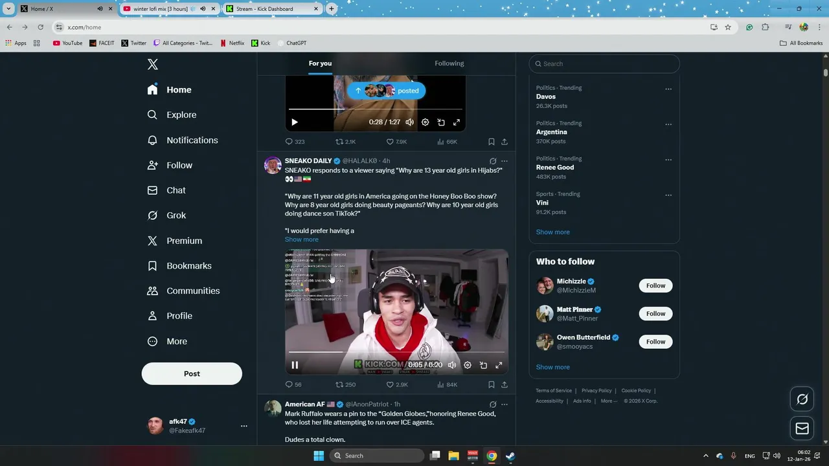
Task: Click the browser address bar
Action: coord(382,27)
